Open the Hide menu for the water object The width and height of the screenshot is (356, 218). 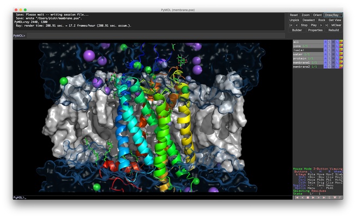[333, 55]
